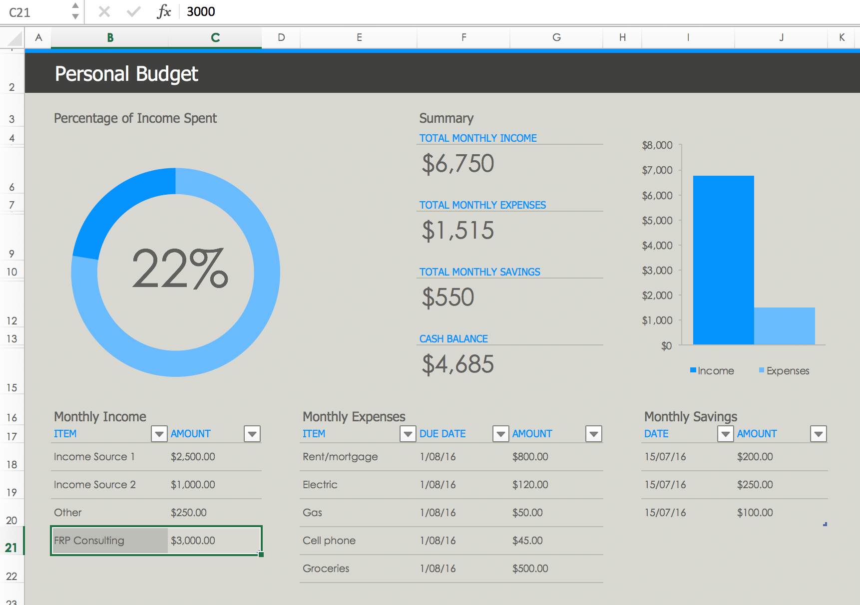Click the formula bar confirm checkmark icon
Screen dimensions: 860x605
point(133,11)
